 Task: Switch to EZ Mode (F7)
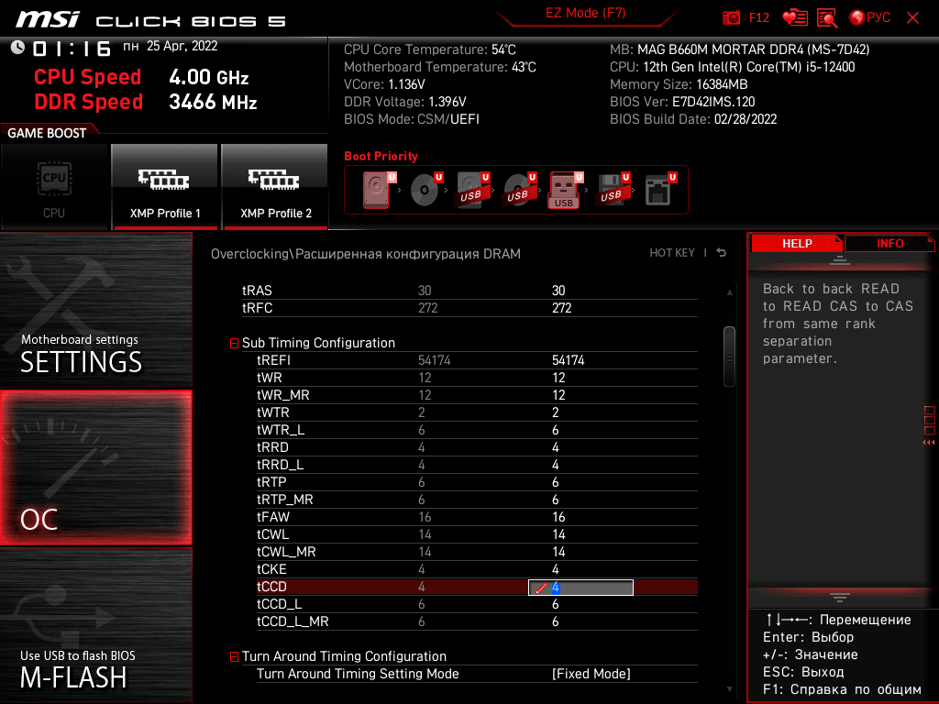click(585, 13)
